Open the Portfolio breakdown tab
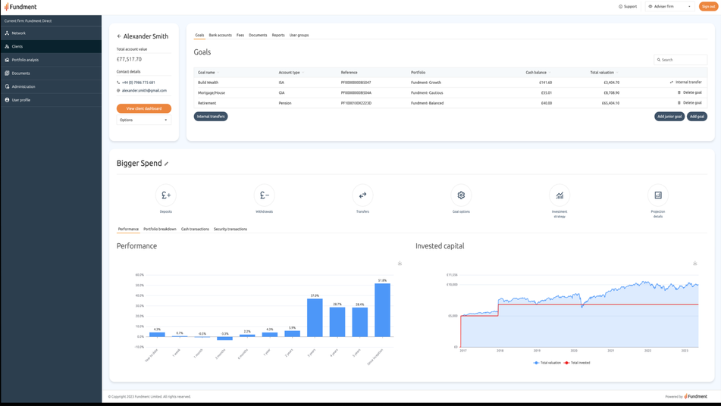This screenshot has height=406, width=721. [159, 229]
